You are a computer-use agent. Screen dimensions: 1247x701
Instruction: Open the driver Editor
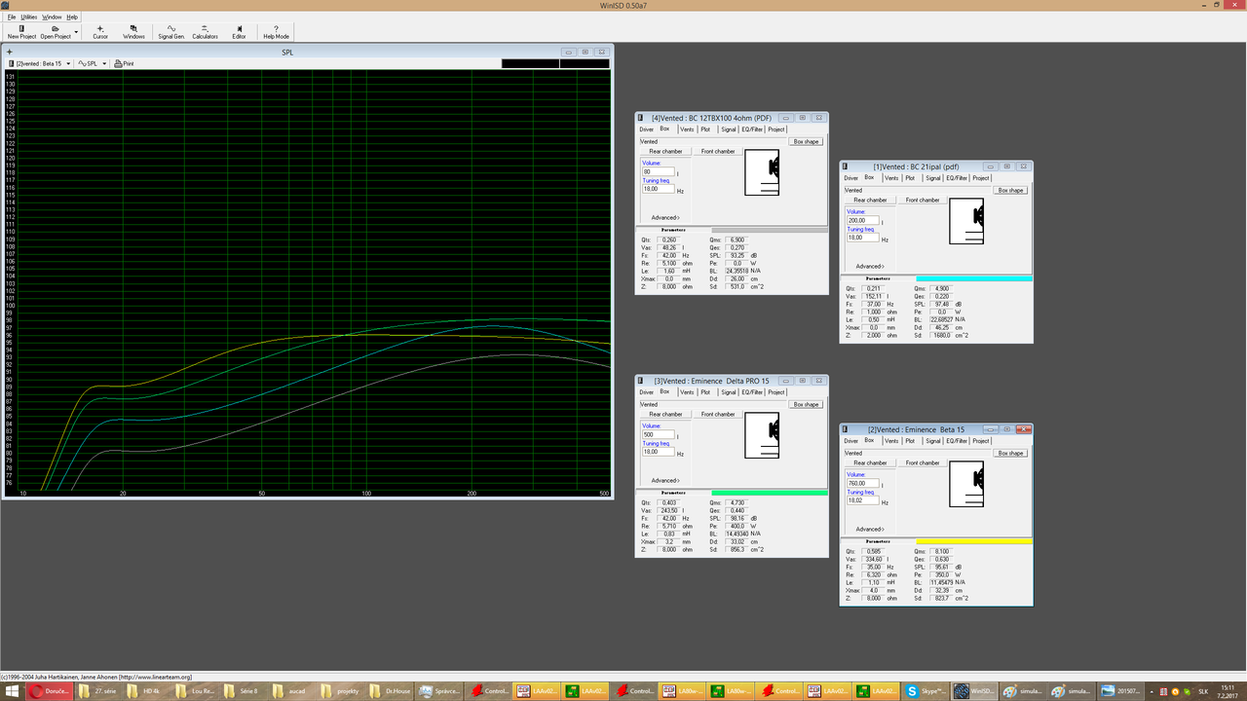point(239,32)
